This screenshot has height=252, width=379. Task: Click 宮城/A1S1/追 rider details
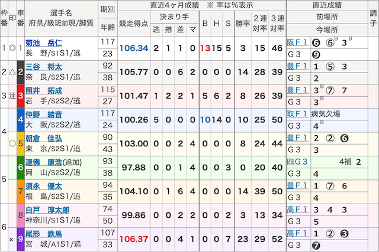pyautogui.click(x=53, y=244)
